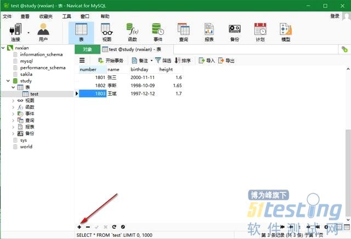Expand the 备份 tree node
Screen dimensions: 351x239
pos(13,134)
